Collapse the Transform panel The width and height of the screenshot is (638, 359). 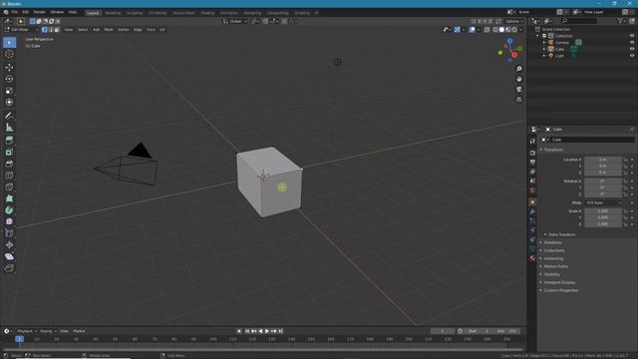tap(554, 150)
